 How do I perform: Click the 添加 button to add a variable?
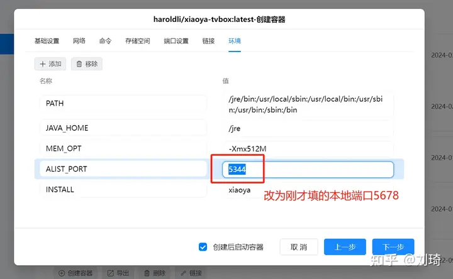coord(50,63)
